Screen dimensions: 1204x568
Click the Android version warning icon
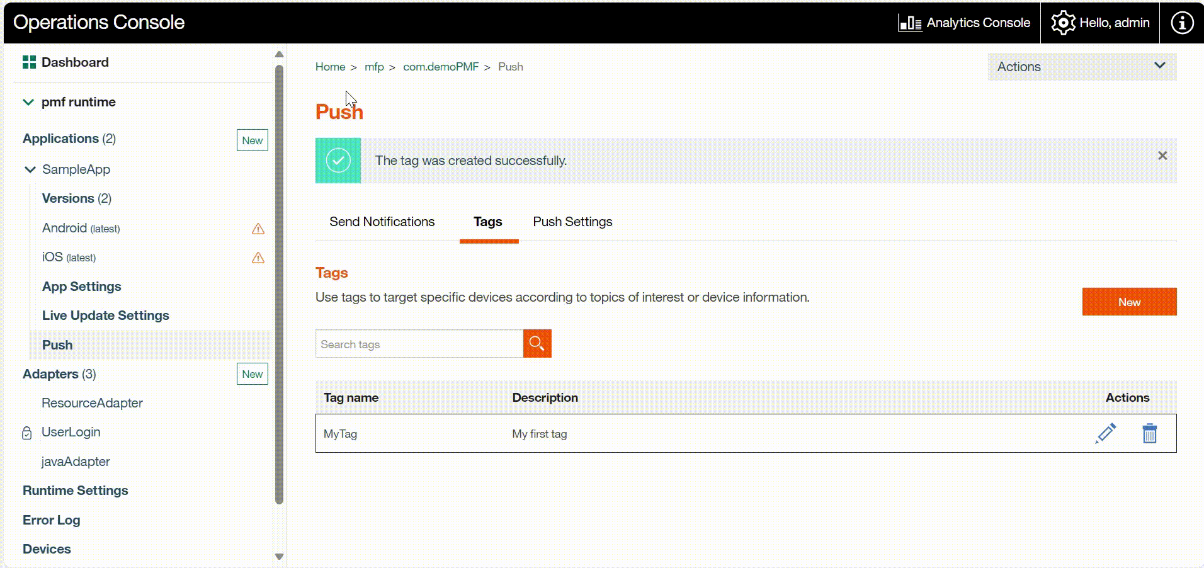pos(258,229)
